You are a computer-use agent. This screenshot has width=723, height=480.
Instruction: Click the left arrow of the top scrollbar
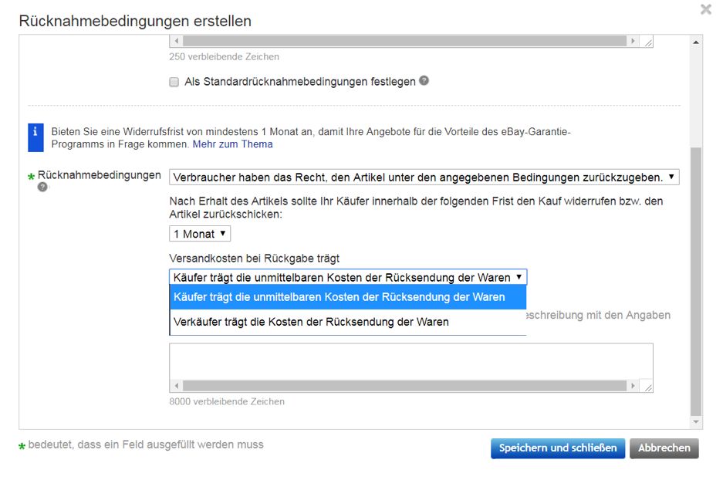[x=175, y=40]
